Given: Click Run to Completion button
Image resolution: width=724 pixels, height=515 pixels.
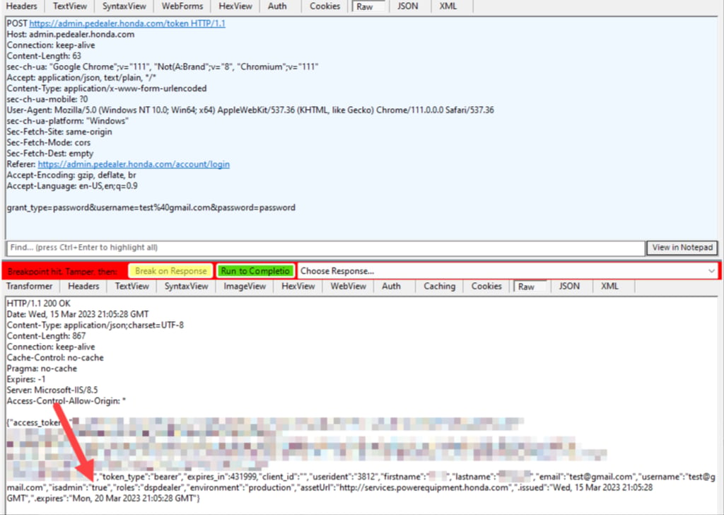Looking at the screenshot, I should [255, 271].
